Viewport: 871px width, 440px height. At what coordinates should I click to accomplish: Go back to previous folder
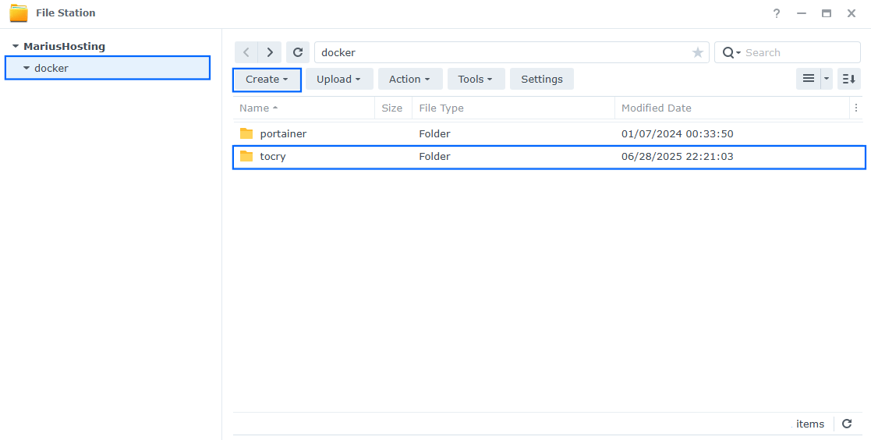point(246,52)
